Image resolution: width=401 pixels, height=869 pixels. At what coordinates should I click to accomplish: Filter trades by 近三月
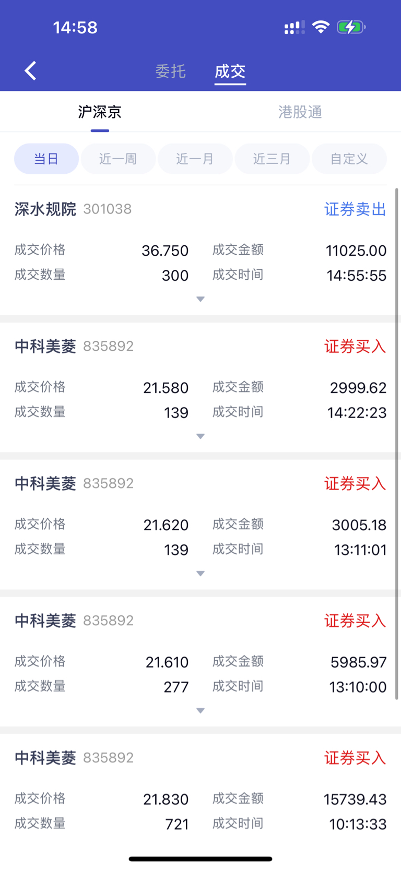[x=272, y=159]
